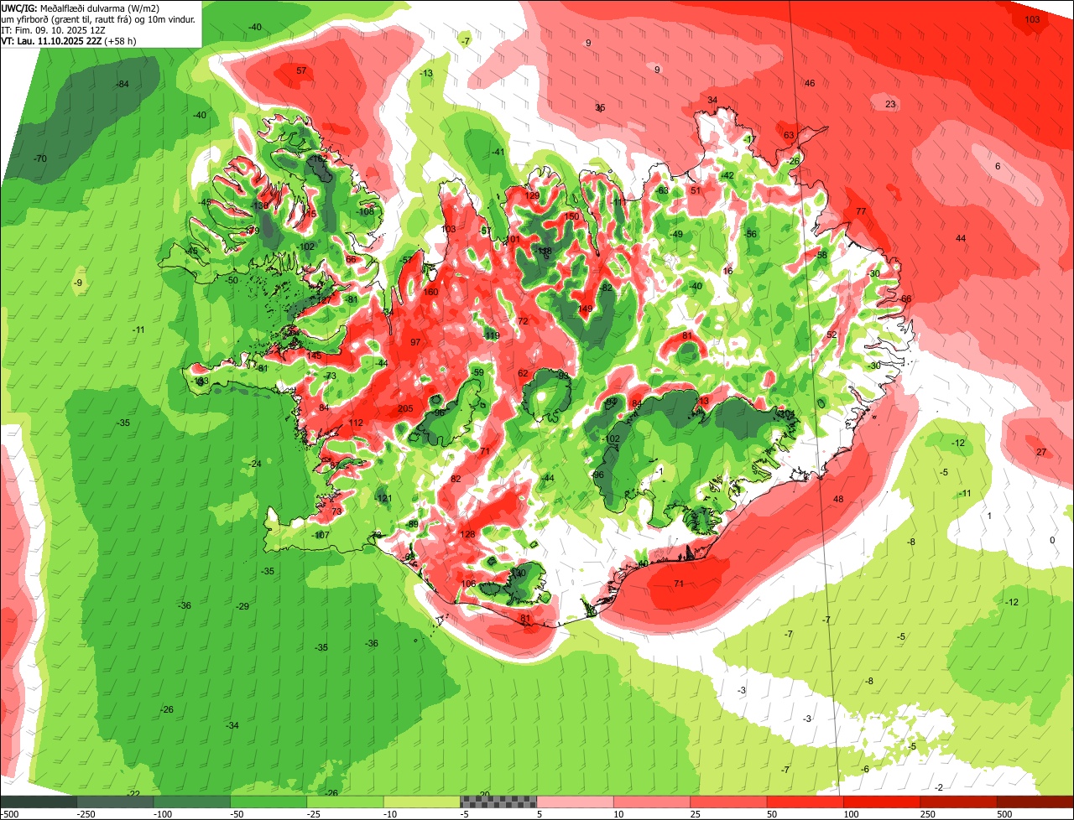Click the '-2' value in the bottom-right corner
This screenshot has height=820, width=1074.
point(940,788)
